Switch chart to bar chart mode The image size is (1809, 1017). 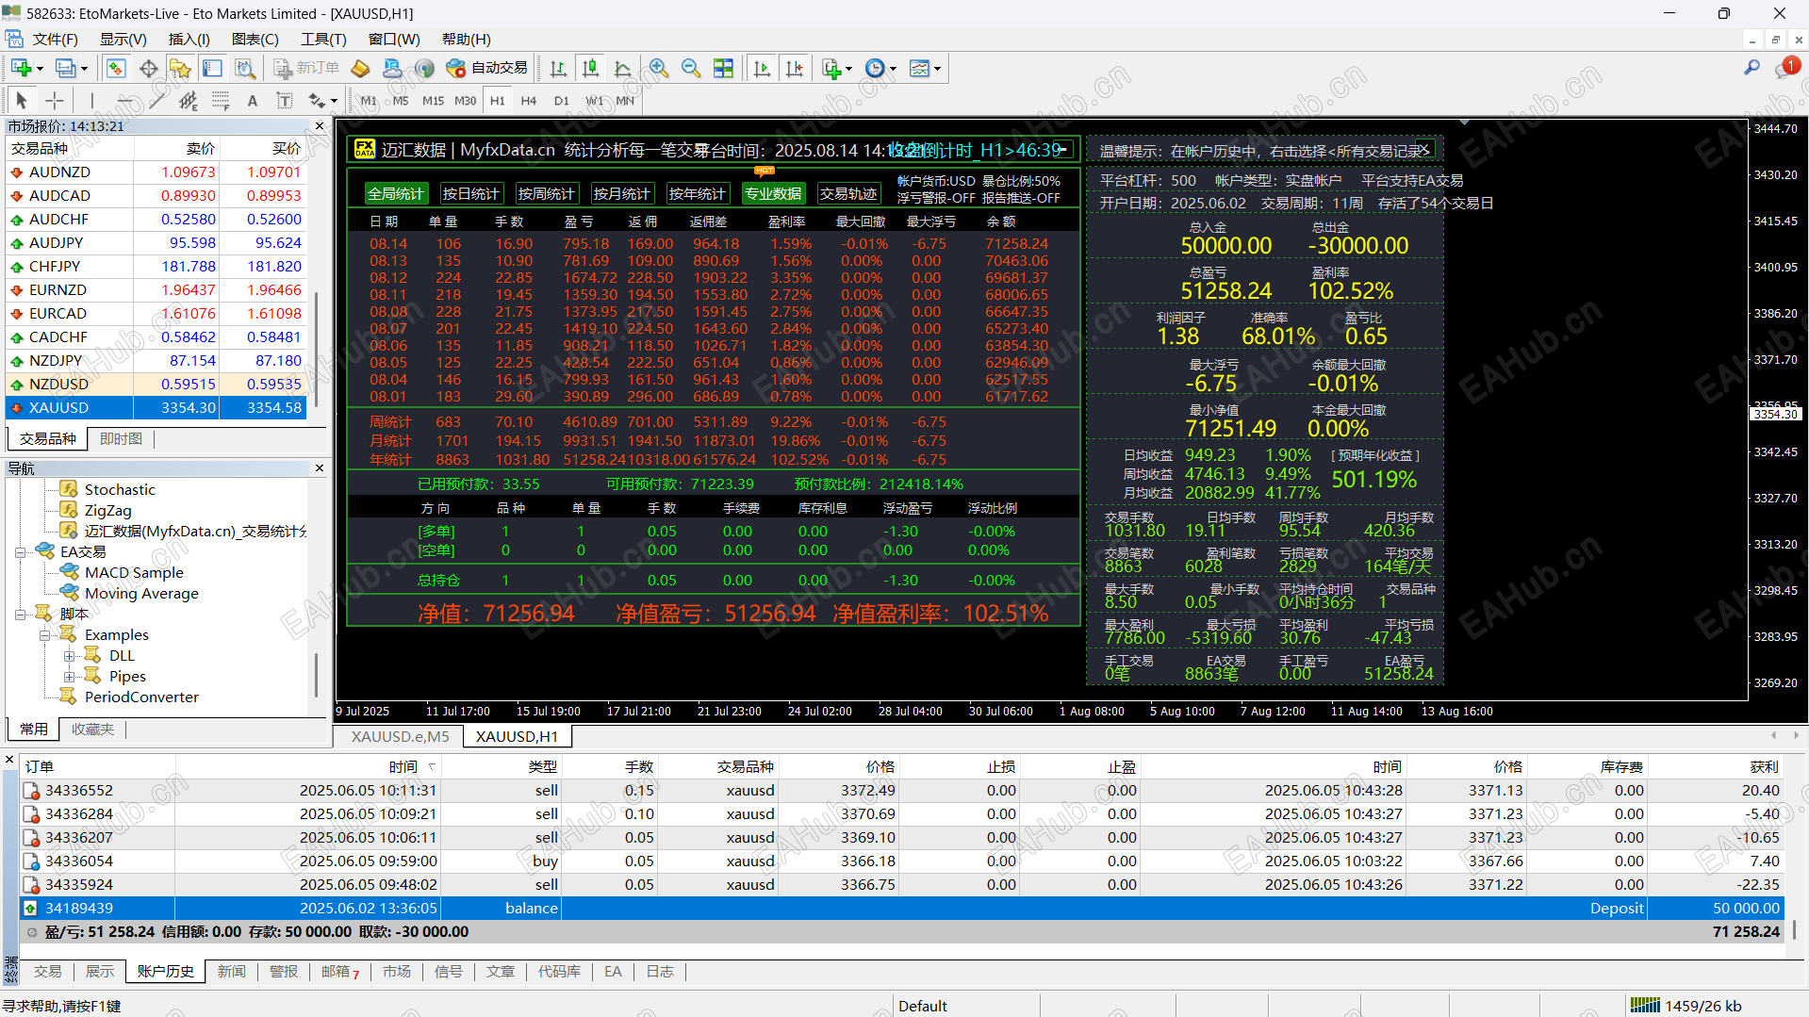[x=558, y=68]
